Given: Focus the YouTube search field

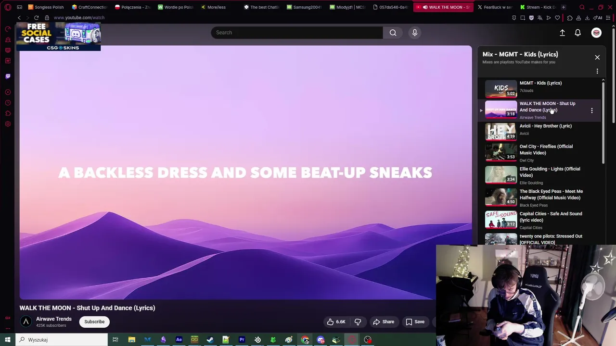Looking at the screenshot, I should pos(297,33).
